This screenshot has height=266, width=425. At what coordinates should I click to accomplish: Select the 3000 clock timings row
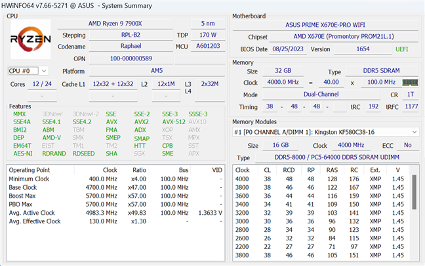pyautogui.click(x=322, y=221)
